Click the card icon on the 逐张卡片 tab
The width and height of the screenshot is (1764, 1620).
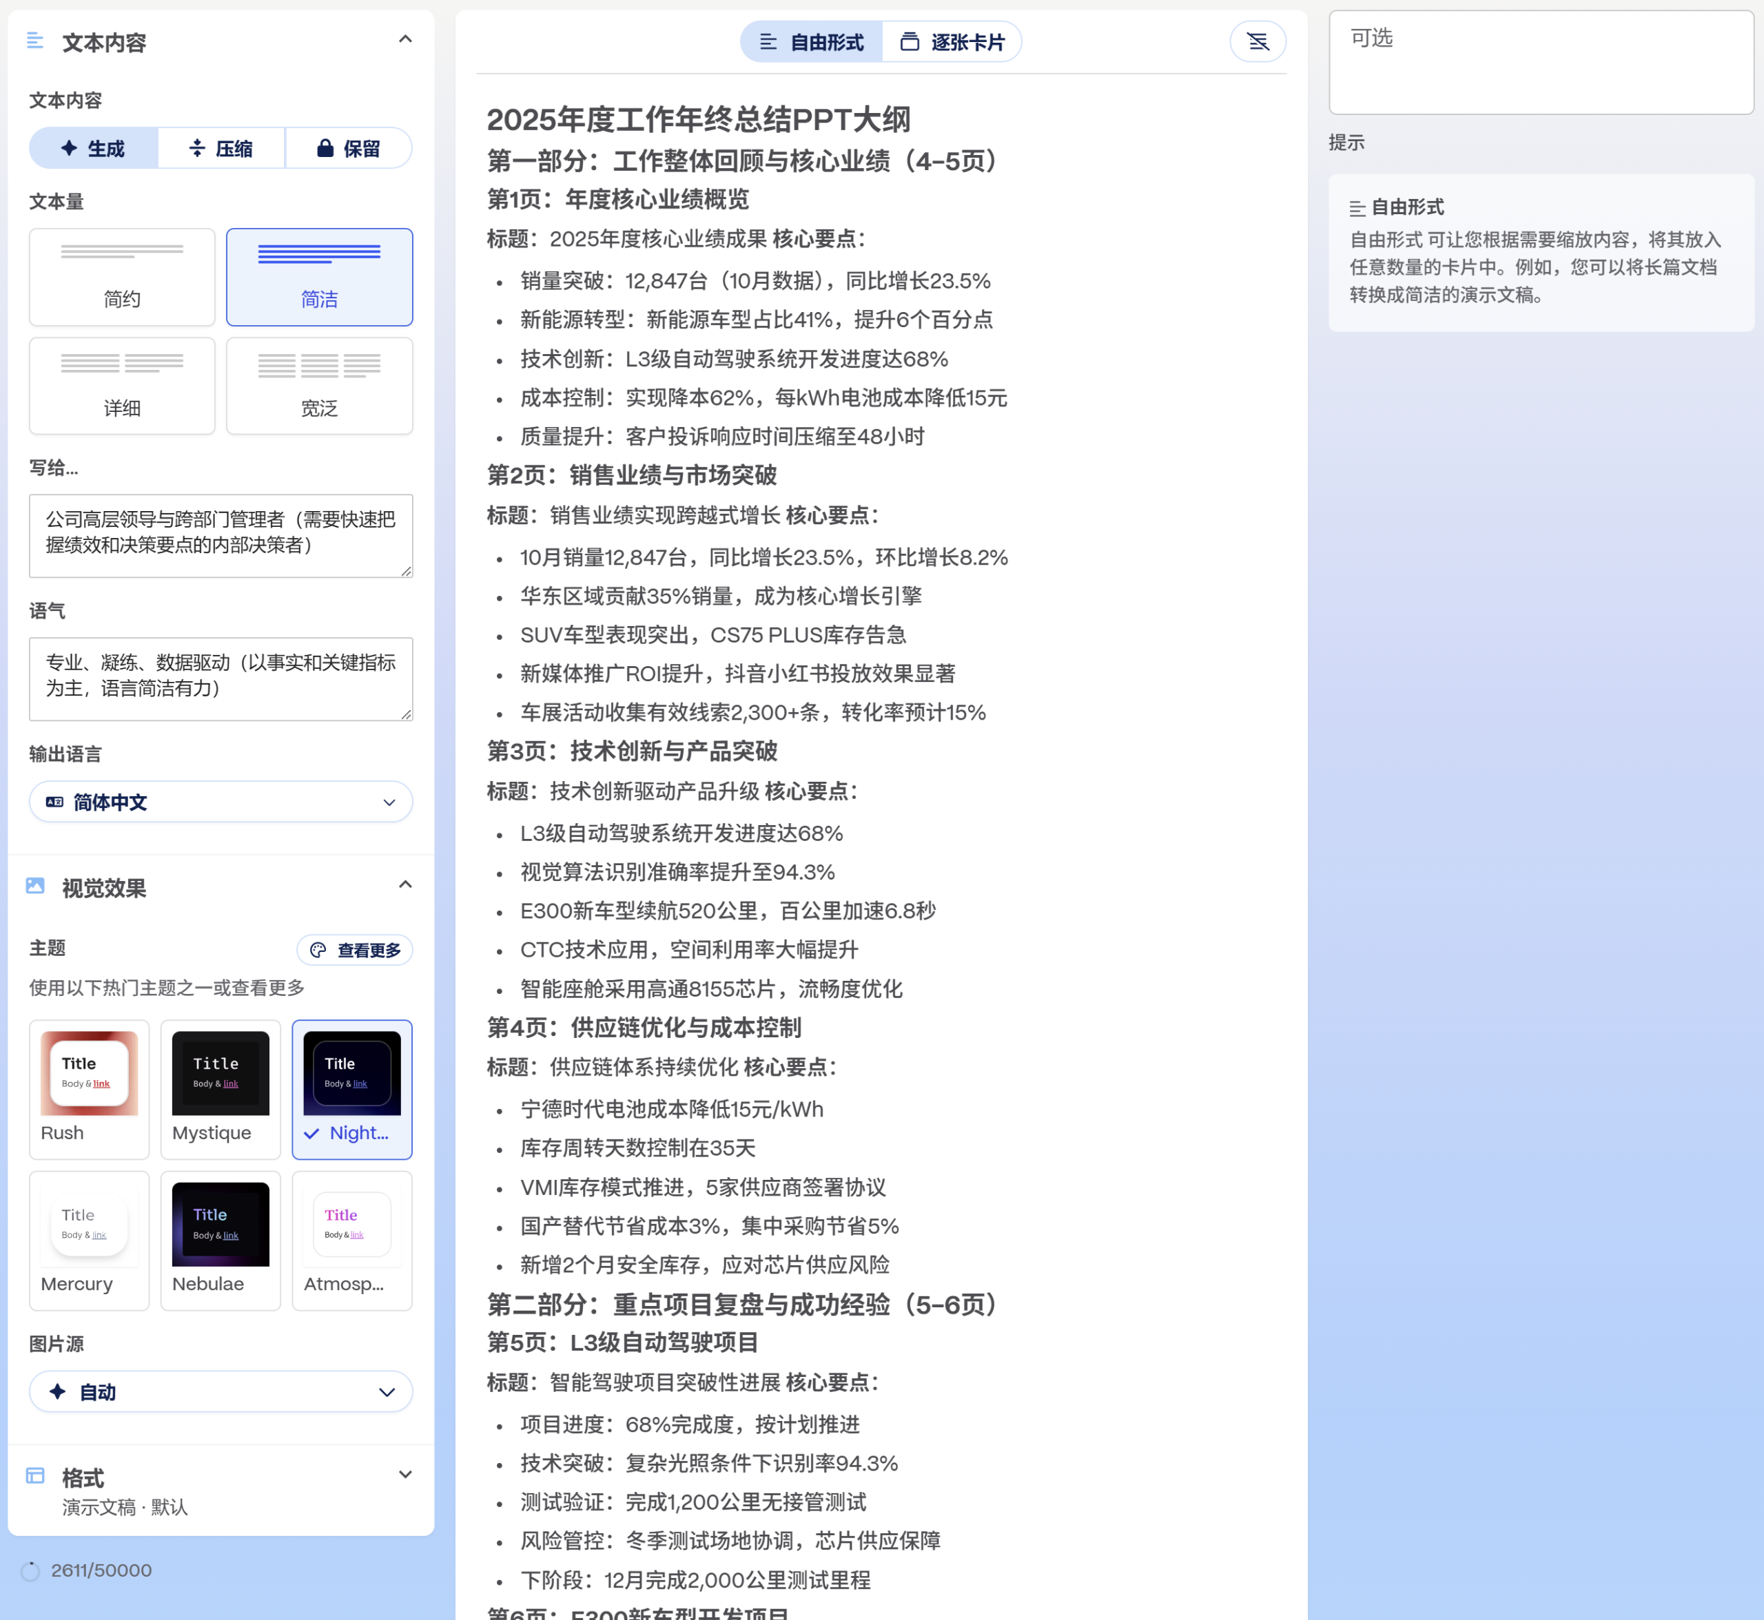[910, 41]
